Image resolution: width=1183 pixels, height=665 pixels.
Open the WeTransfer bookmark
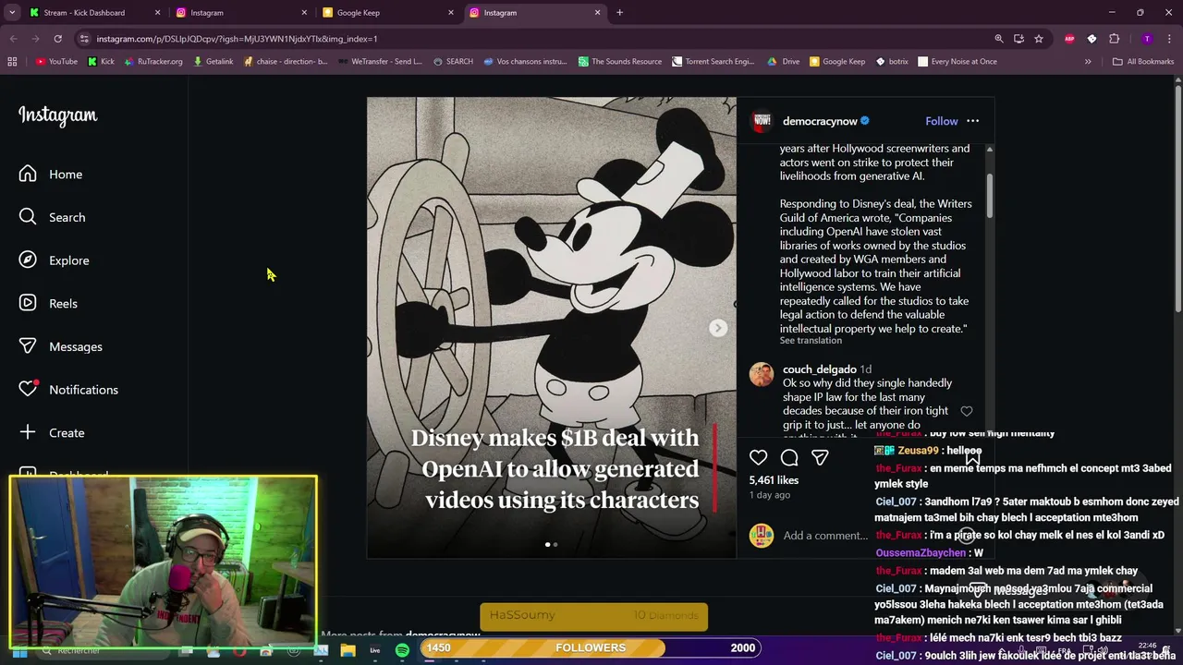[x=380, y=62]
